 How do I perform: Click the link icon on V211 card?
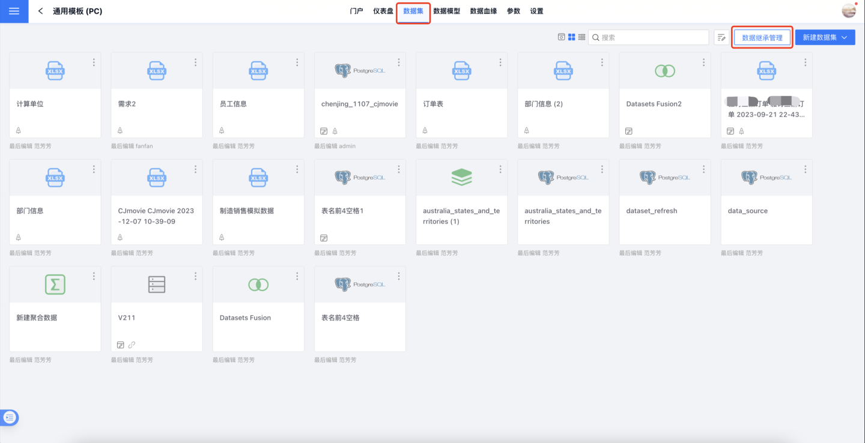click(132, 345)
